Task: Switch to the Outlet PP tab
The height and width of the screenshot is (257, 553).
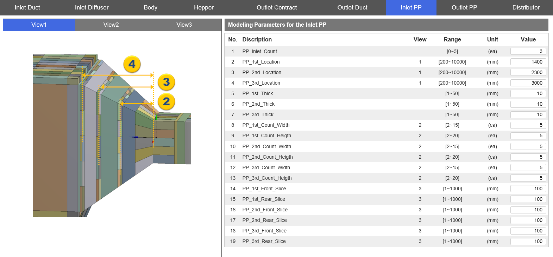Action: coord(464,7)
